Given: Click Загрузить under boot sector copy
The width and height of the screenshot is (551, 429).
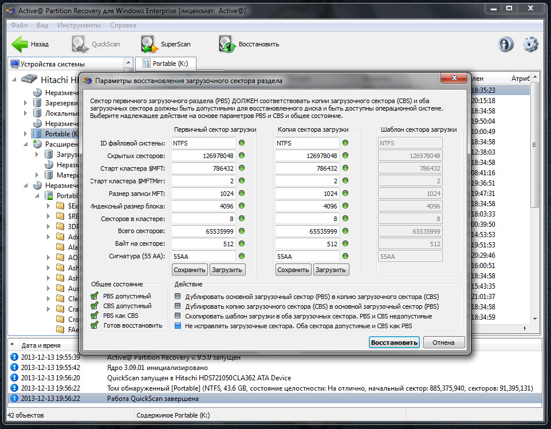Looking at the screenshot, I should coord(330,270).
